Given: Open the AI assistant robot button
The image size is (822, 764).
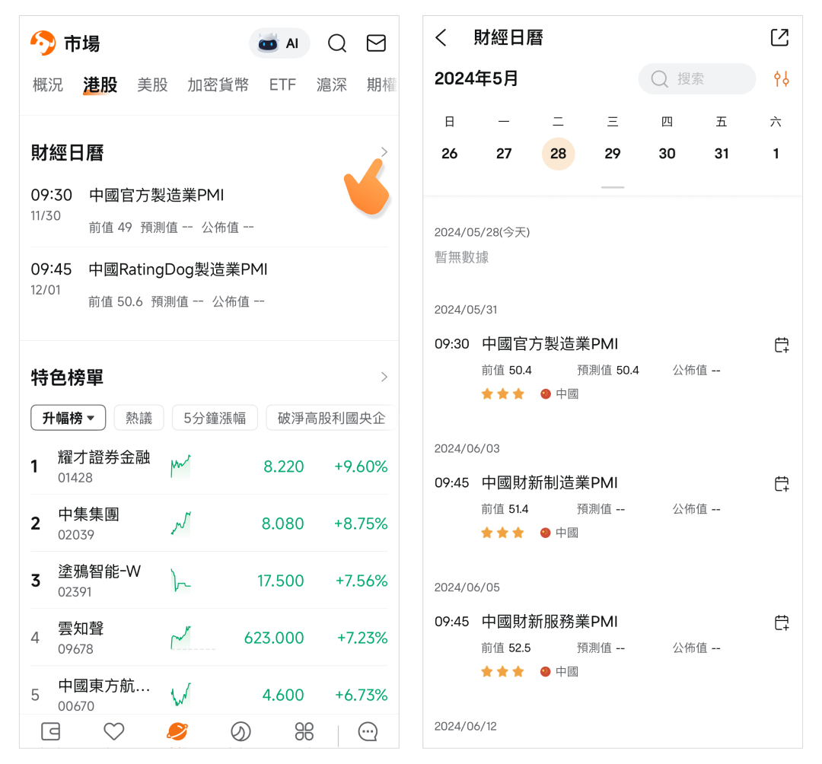Looking at the screenshot, I should coord(279,43).
